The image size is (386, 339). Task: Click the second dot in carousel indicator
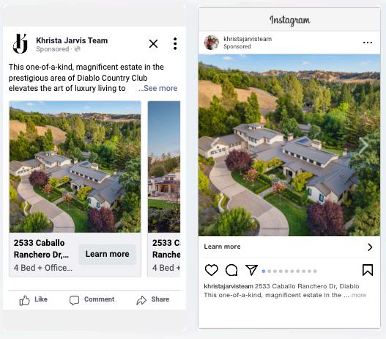(270, 271)
